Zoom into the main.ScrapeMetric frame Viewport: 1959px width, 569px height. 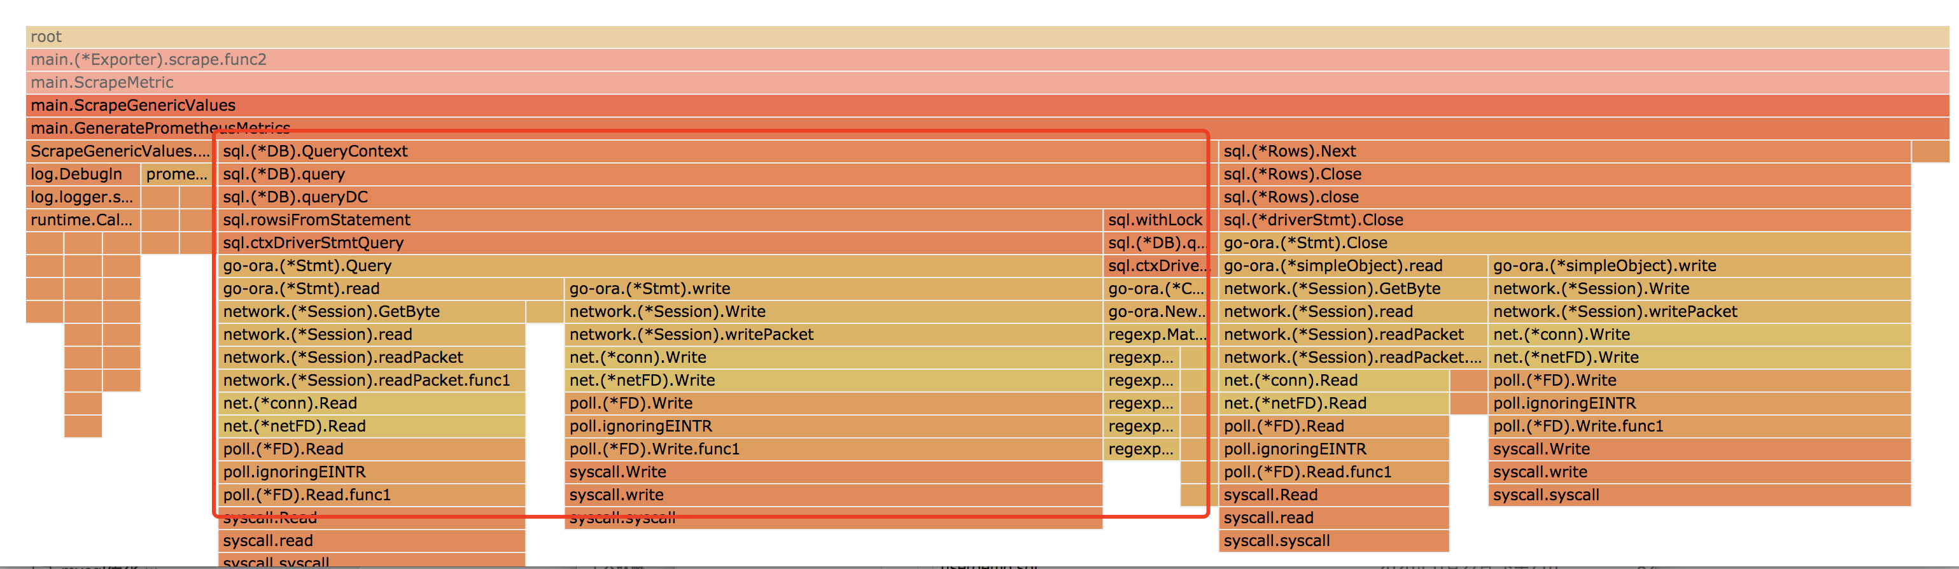987,82
